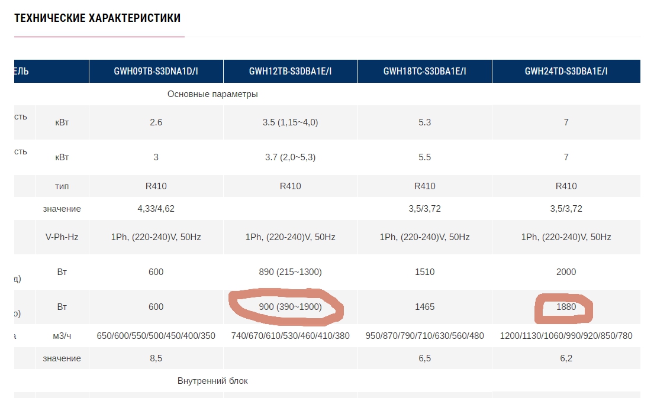Click the Внутренний блок section label
Screen dimensions: 670x398
coord(212,381)
